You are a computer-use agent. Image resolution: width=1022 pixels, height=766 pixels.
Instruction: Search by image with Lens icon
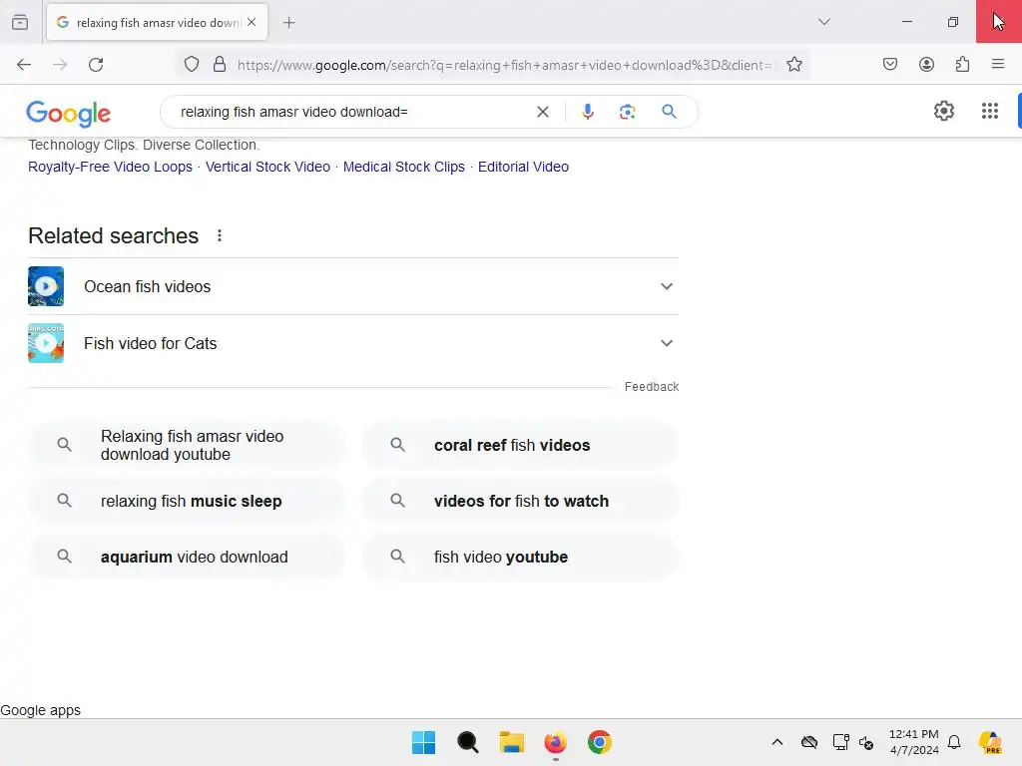627,112
